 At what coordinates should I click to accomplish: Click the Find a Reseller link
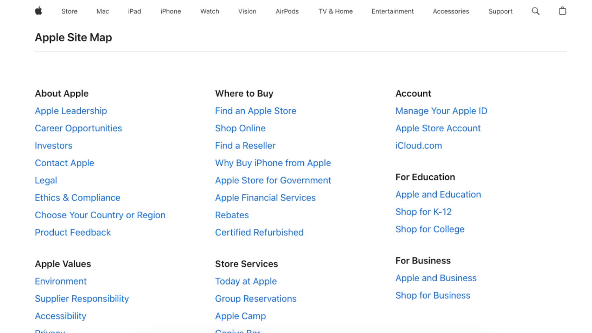tap(245, 146)
